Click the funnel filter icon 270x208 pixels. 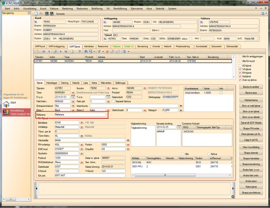coord(99,51)
